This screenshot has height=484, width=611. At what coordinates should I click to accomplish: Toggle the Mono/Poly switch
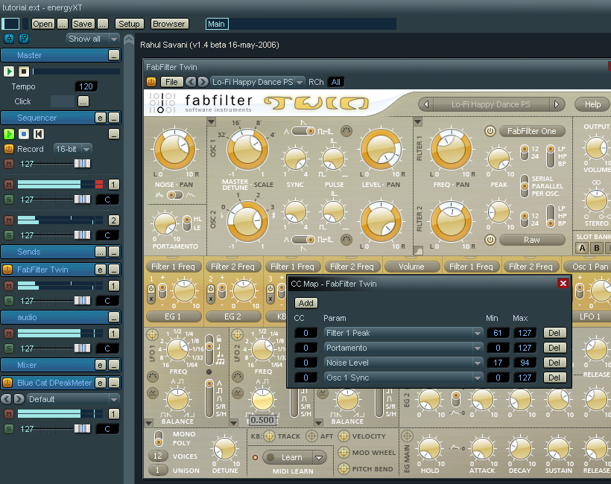pos(159,438)
